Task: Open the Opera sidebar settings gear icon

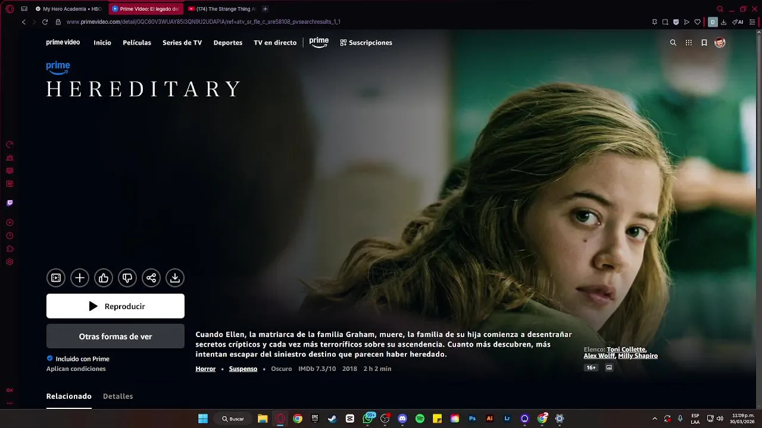Action: 10,262
